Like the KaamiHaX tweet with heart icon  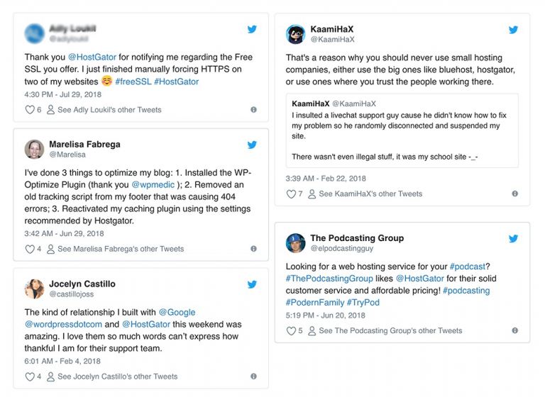click(x=290, y=194)
